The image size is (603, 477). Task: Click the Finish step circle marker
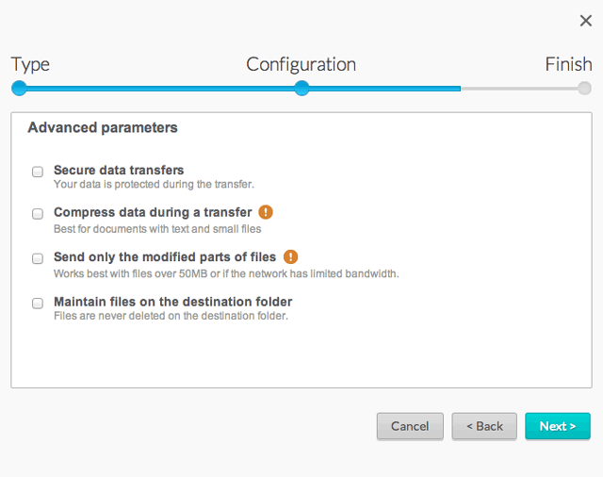(585, 89)
